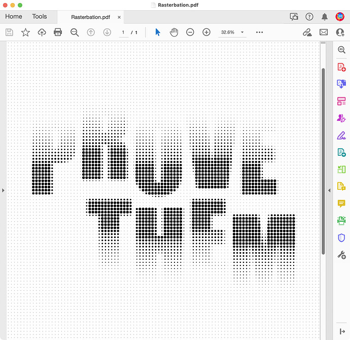This screenshot has height=340, width=350.
Task: Upload file to cloud icon
Action: (42, 32)
